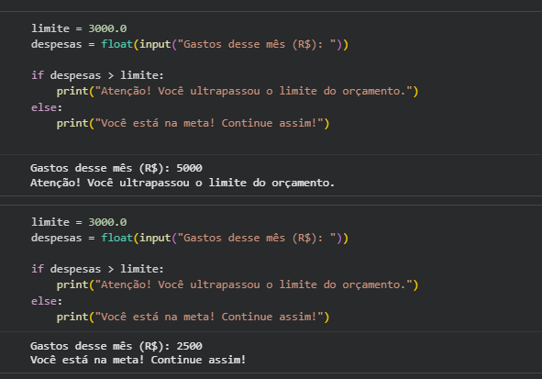Click the Atenção print statement in second cell
542x379 pixels.
(238, 285)
